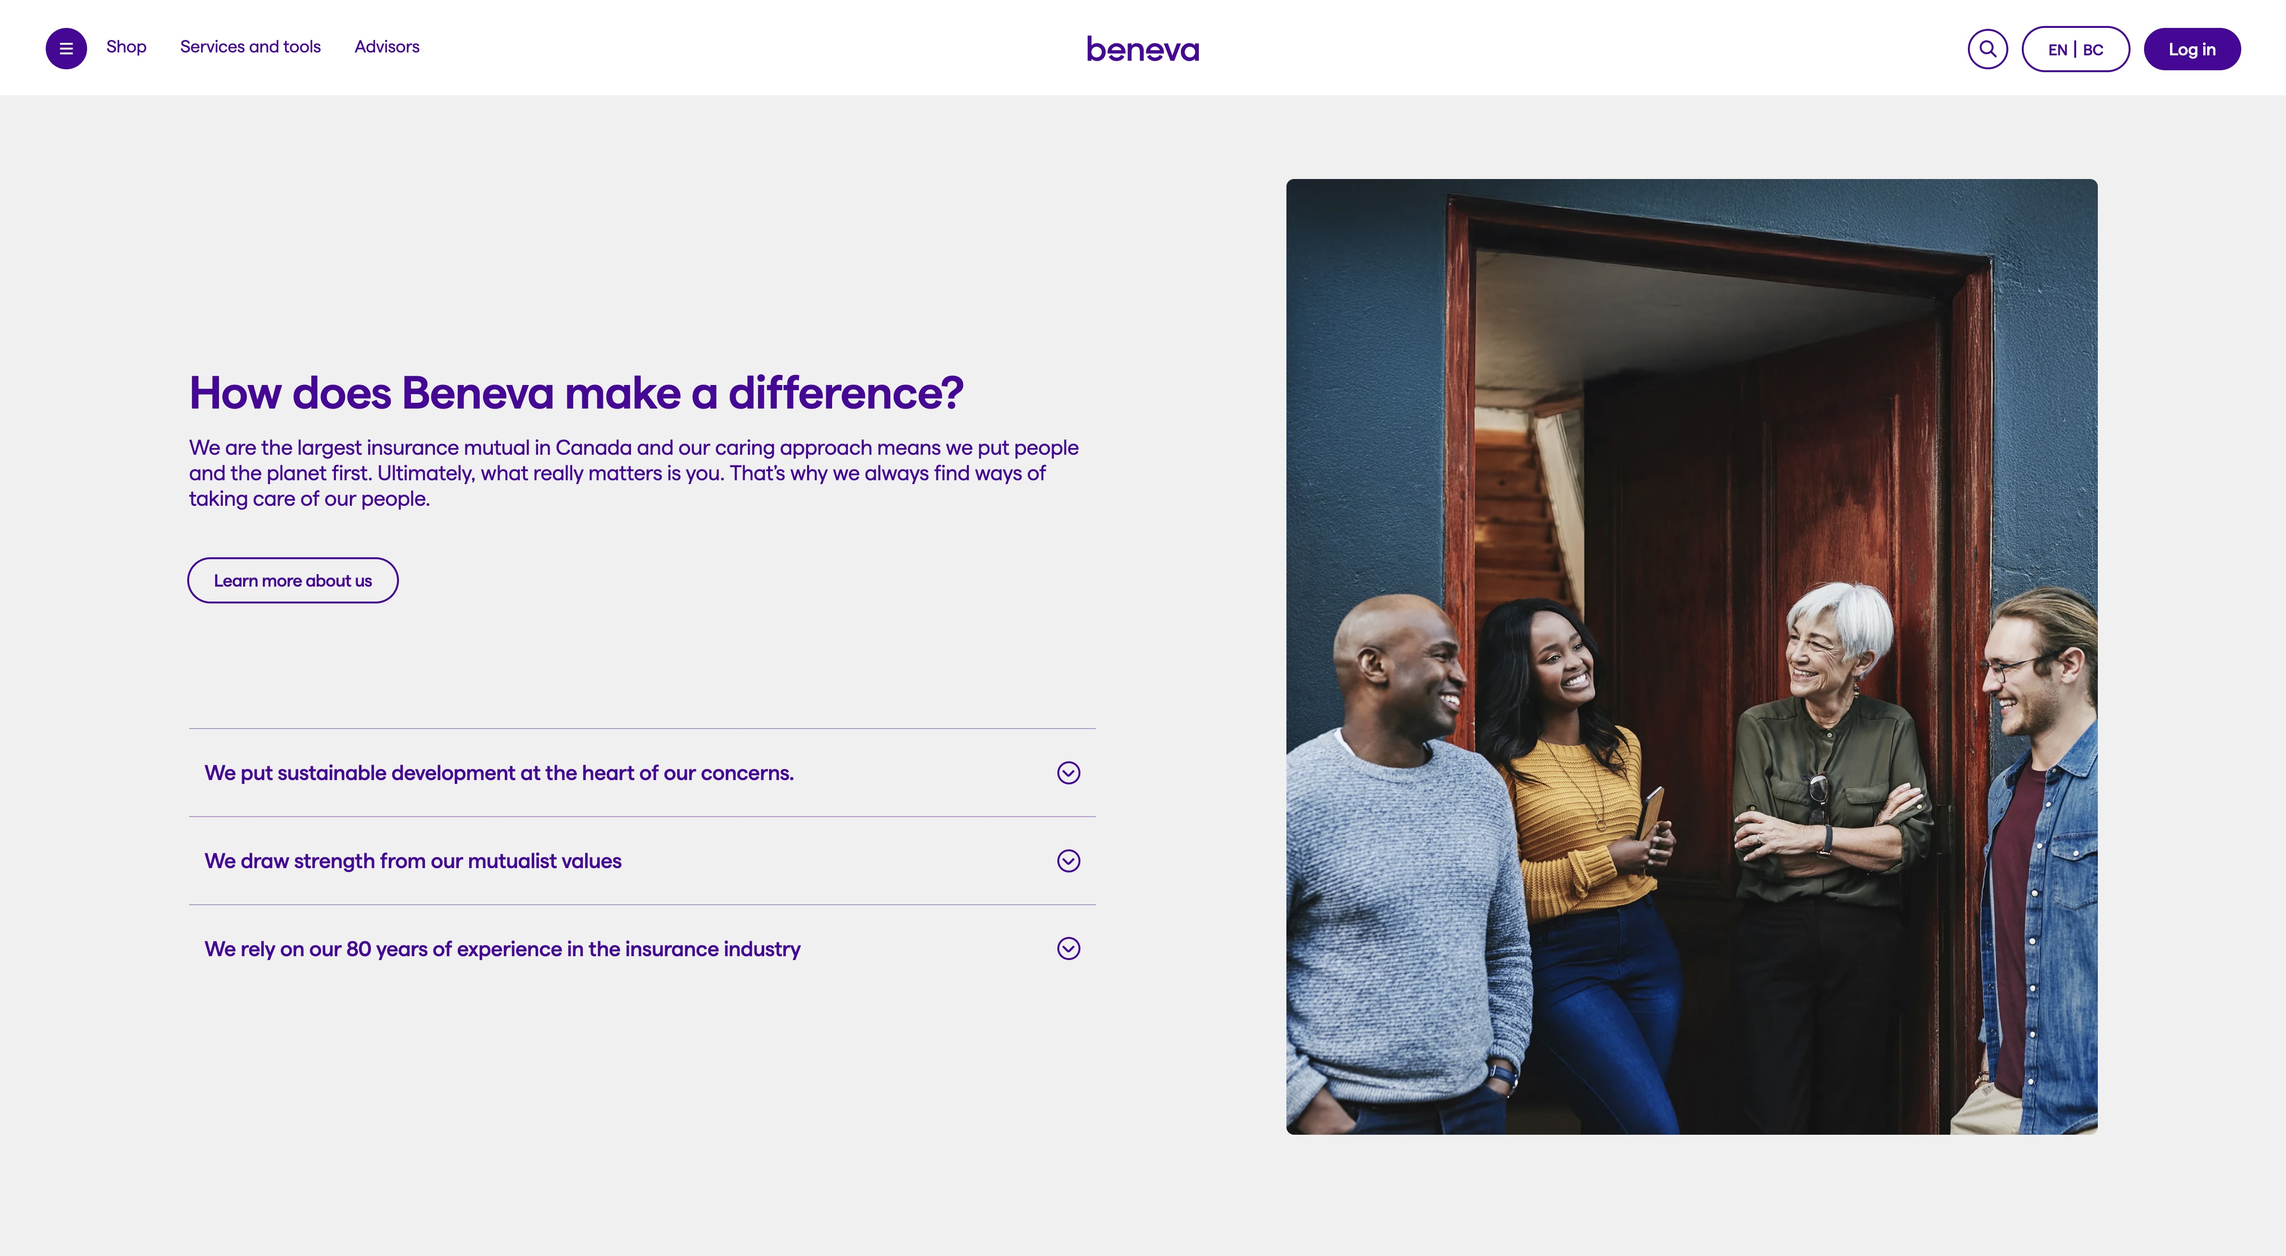The width and height of the screenshot is (2286, 1256).
Task: Expand the sustainable development chevron
Action: [x=1068, y=773]
